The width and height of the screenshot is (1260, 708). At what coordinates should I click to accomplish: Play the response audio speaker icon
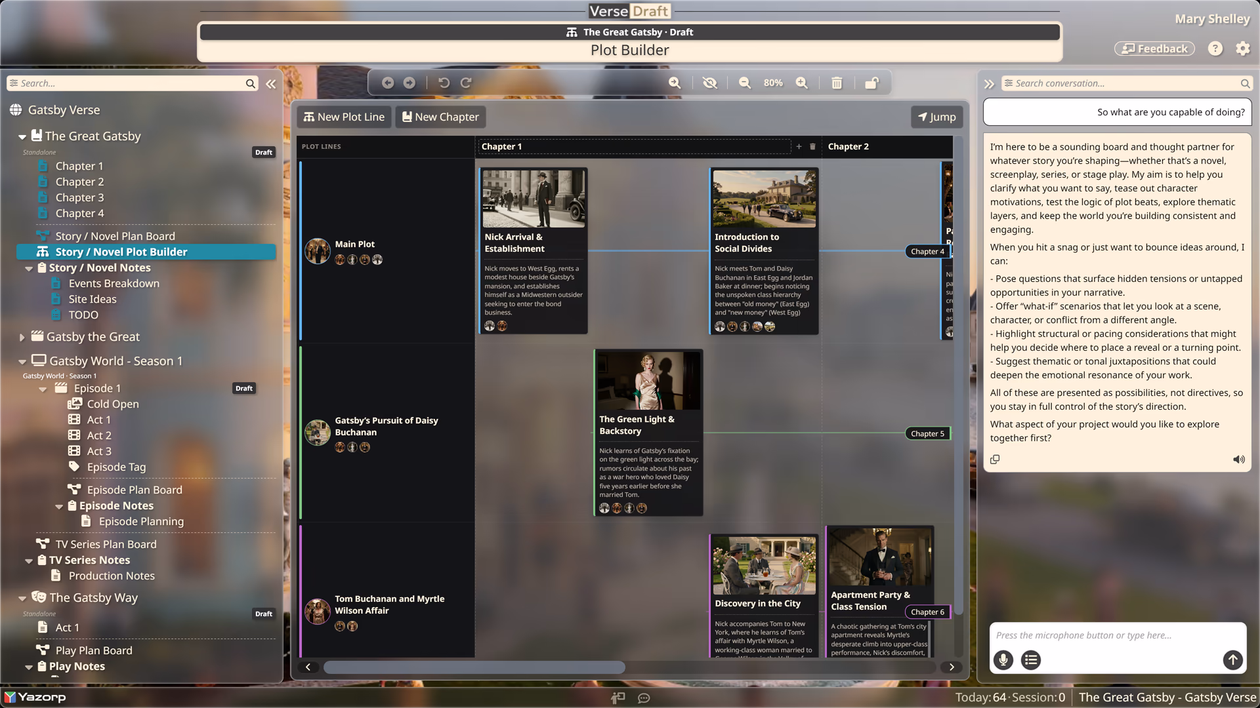pos(1239,460)
